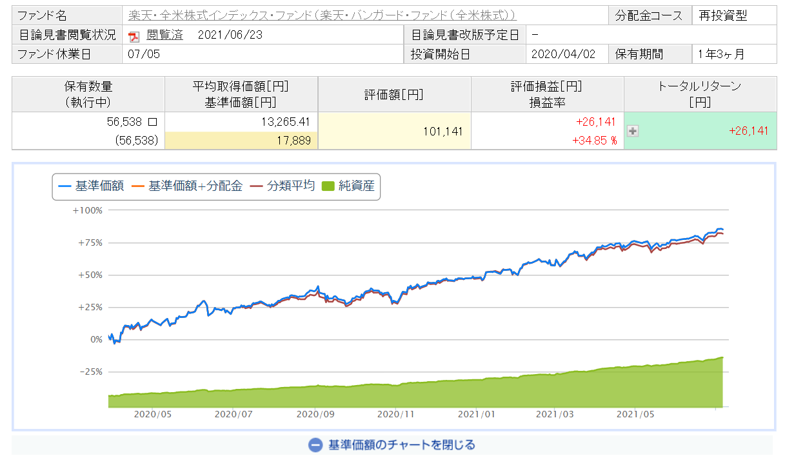Viewport: 794px width, 456px height.
Task: Click the 2021/05 chart axis label
Action: 636,415
